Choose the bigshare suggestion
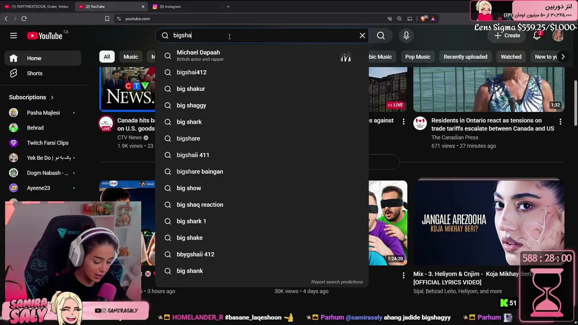This screenshot has height=325, width=578. [262, 139]
